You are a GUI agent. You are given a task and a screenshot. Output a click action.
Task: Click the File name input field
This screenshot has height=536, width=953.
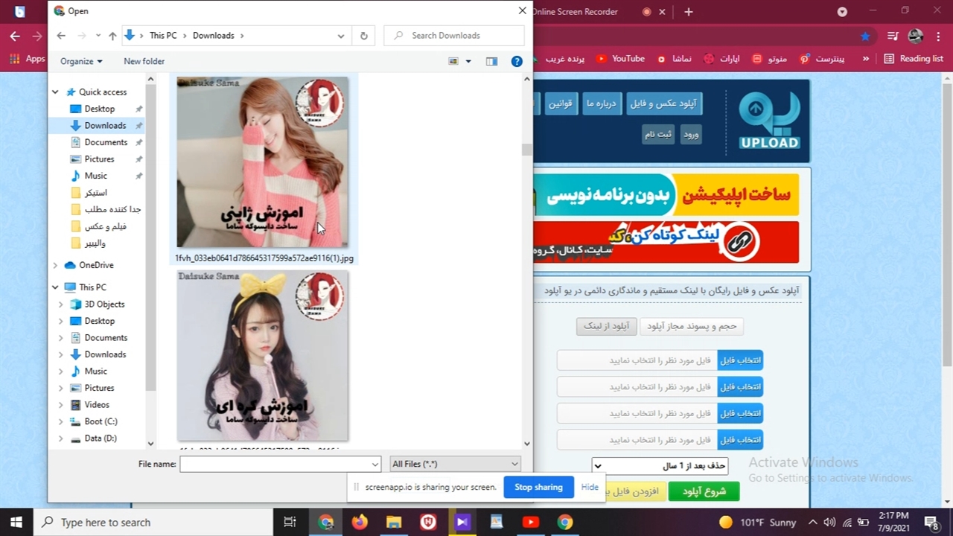(275, 464)
